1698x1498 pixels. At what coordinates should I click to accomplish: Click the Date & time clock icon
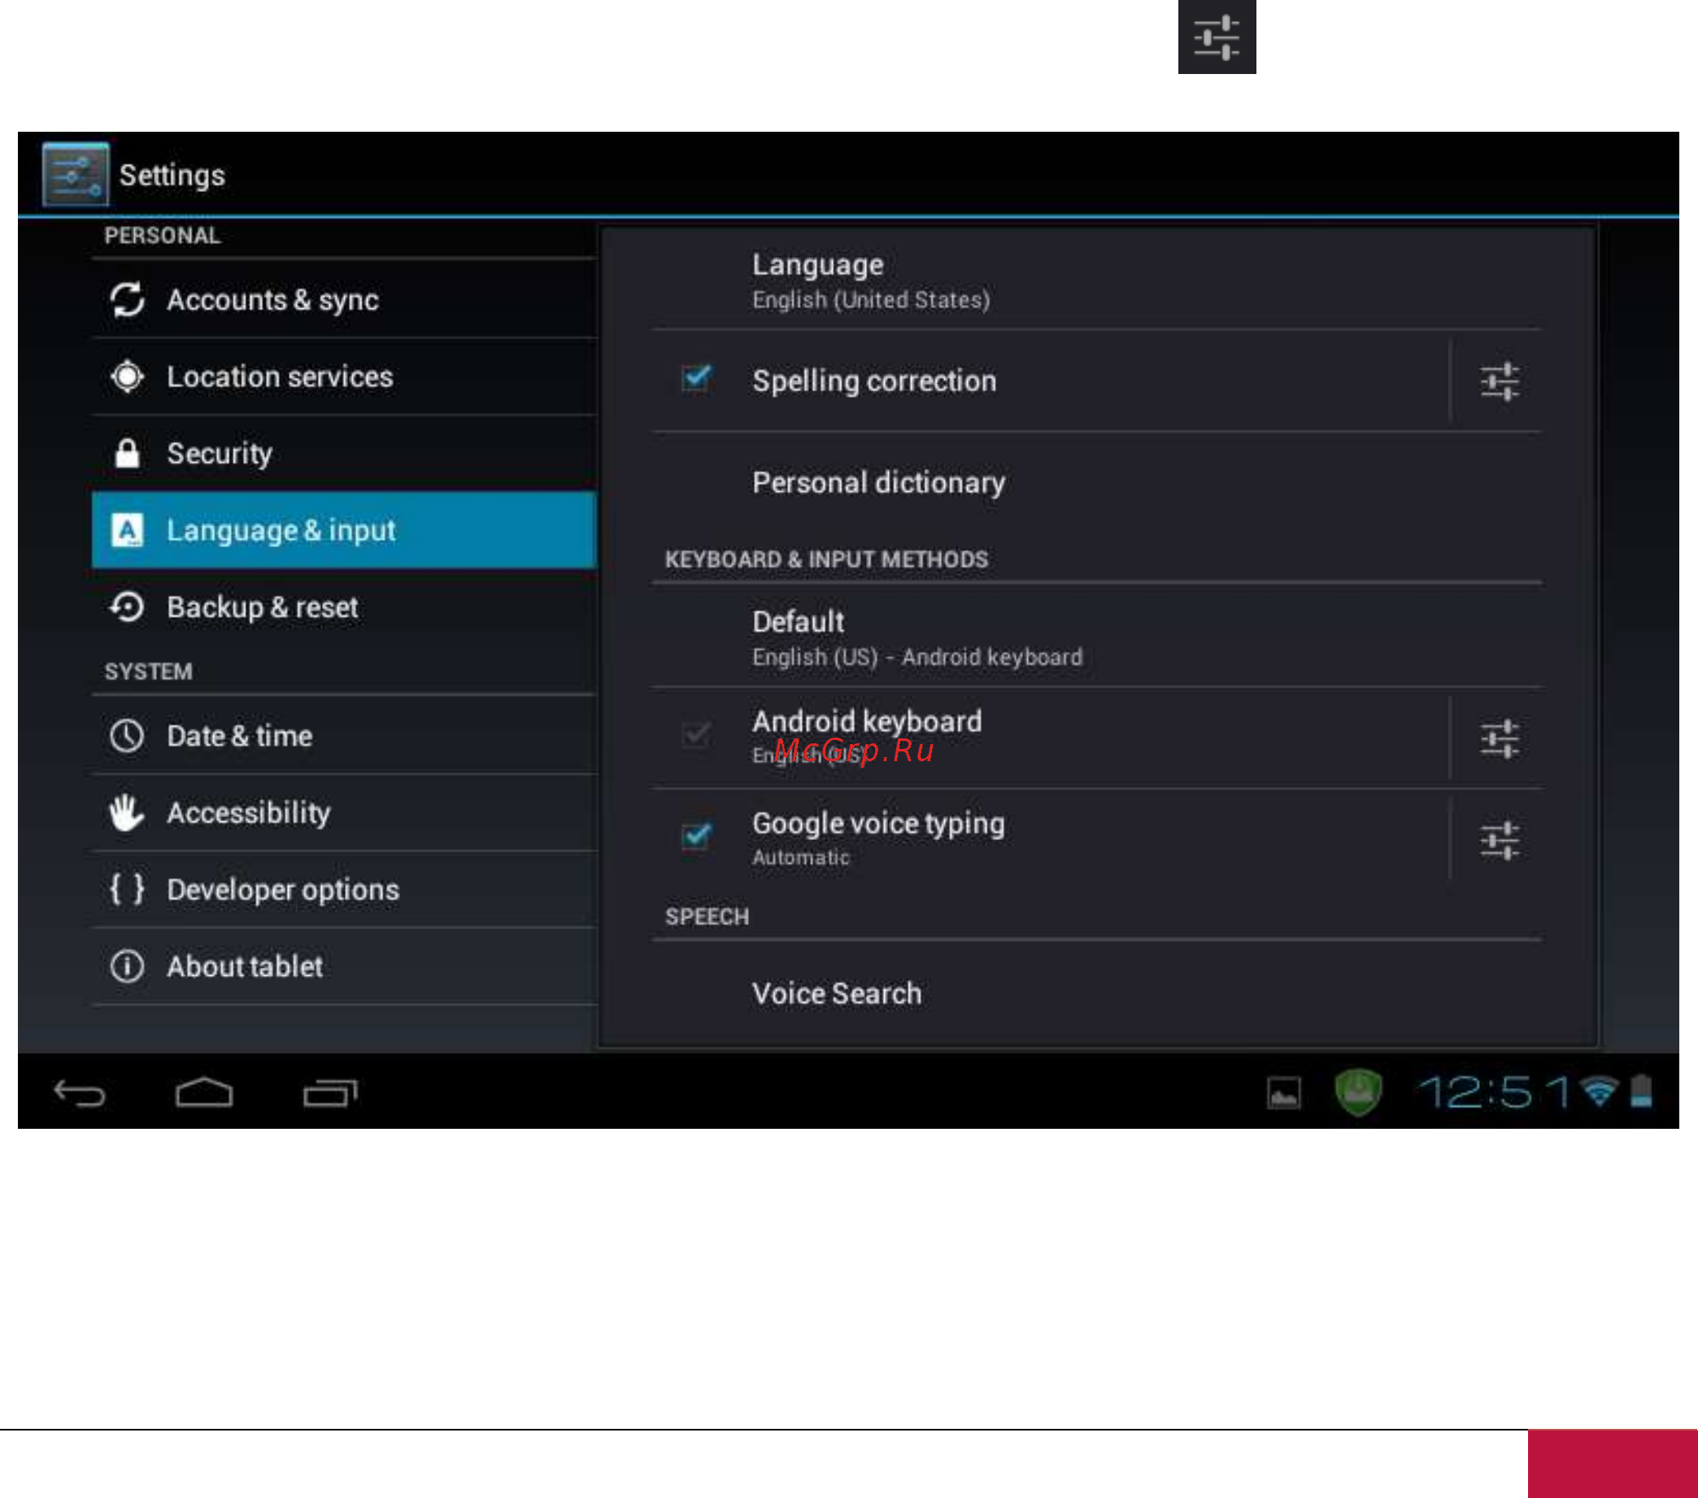pos(127,736)
